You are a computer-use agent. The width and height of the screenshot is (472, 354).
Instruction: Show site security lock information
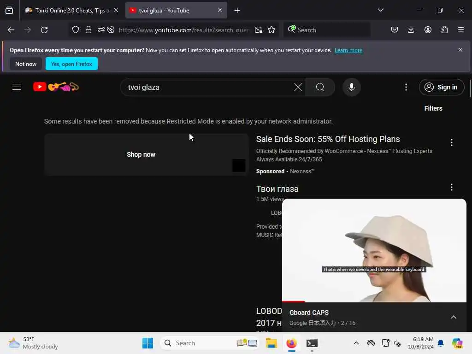pyautogui.click(x=88, y=30)
